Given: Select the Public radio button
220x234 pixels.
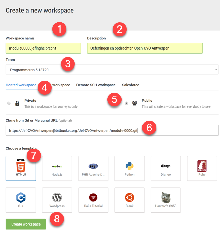Looking at the screenshot, I should tap(126, 103).
